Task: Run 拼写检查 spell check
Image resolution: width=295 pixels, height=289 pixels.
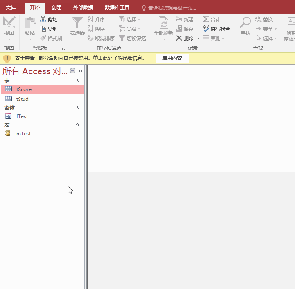Action: pos(217,29)
